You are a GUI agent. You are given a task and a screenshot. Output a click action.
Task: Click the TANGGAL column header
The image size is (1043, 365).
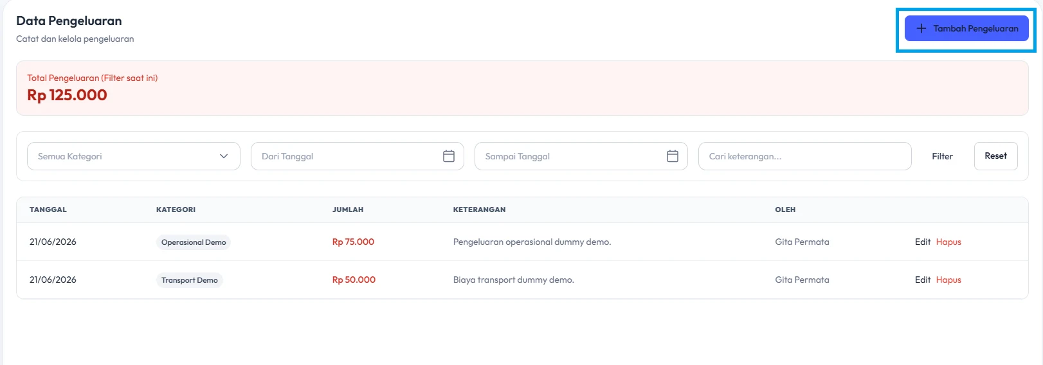48,209
